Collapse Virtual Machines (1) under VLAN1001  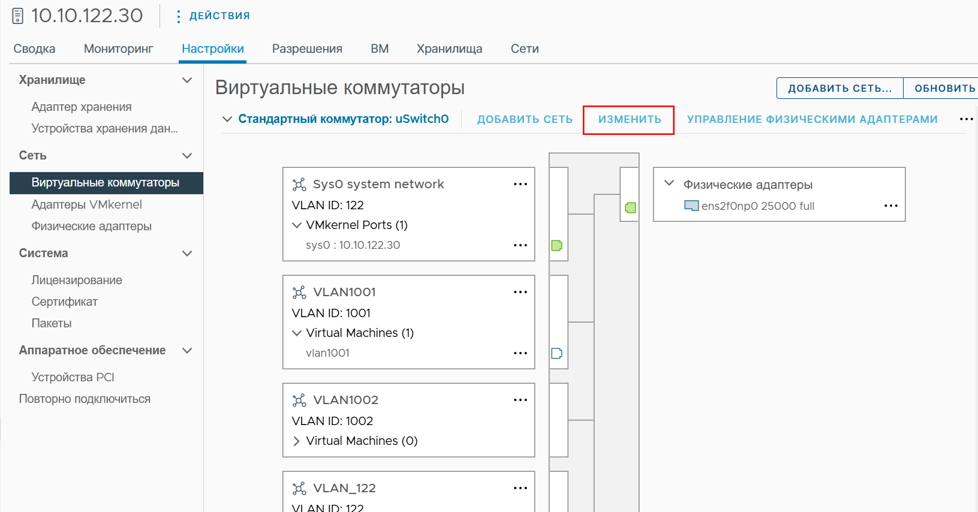(x=297, y=333)
